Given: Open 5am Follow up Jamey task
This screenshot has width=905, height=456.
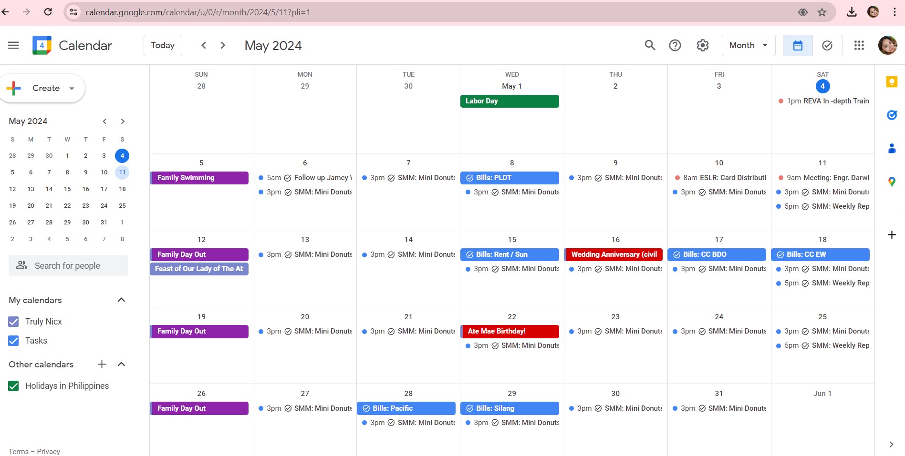Looking at the screenshot, I should click(305, 178).
